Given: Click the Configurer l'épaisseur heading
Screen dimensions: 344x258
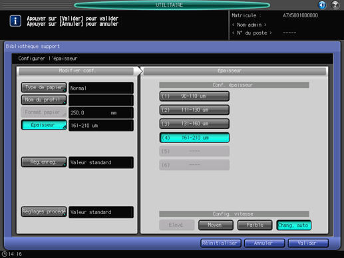Looking at the screenshot, I should tap(48, 59).
